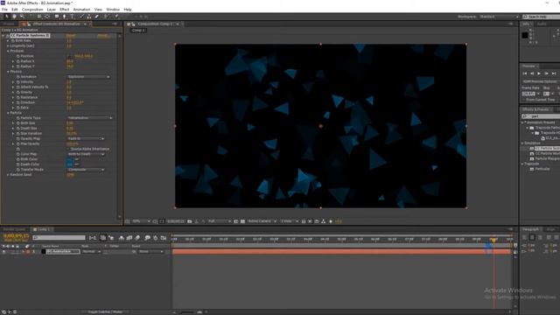The image size is (560, 315).
Task: Open the Opacity Map dropdown
Action: point(86,138)
